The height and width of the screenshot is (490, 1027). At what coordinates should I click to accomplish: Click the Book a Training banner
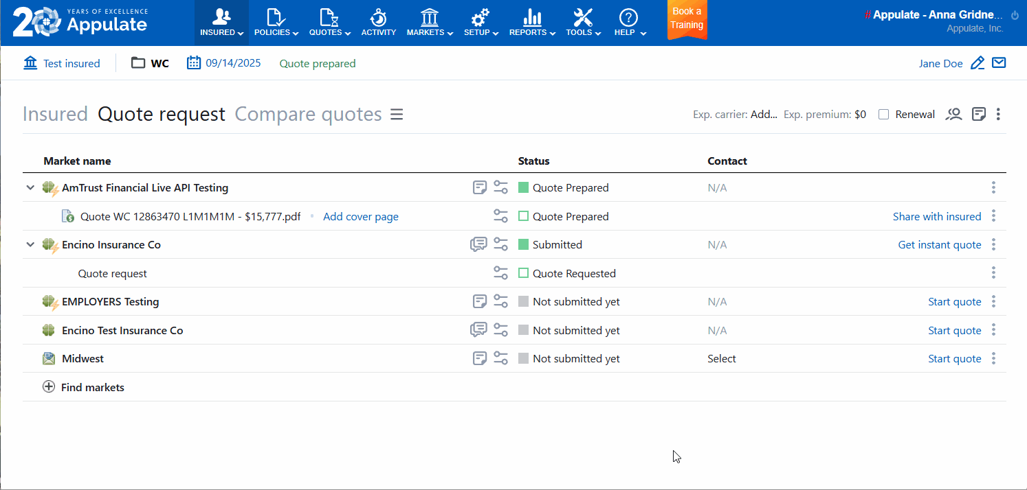click(x=687, y=19)
